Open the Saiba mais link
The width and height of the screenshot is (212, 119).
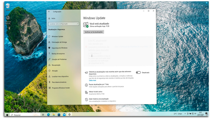(92, 80)
